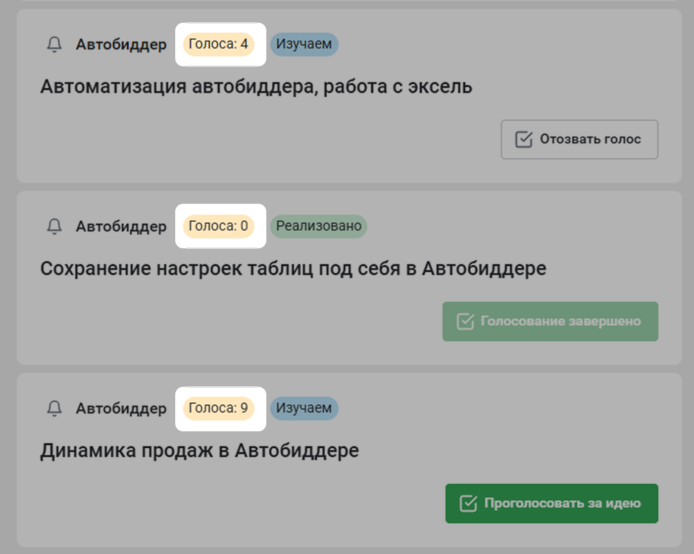Click the Голоса: 0 badge

[x=218, y=226]
